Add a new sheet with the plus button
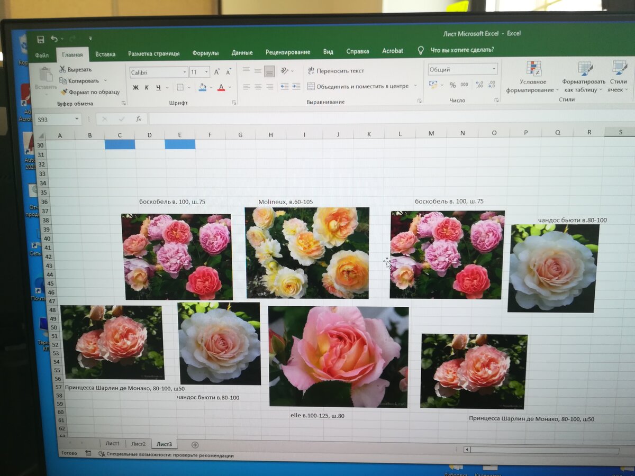635x476 pixels. pos(195,445)
